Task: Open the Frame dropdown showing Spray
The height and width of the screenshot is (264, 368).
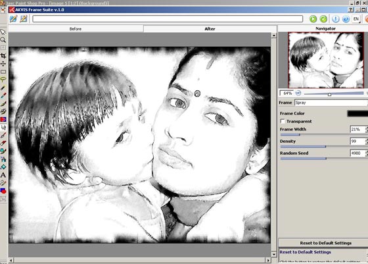Action: tap(331, 103)
